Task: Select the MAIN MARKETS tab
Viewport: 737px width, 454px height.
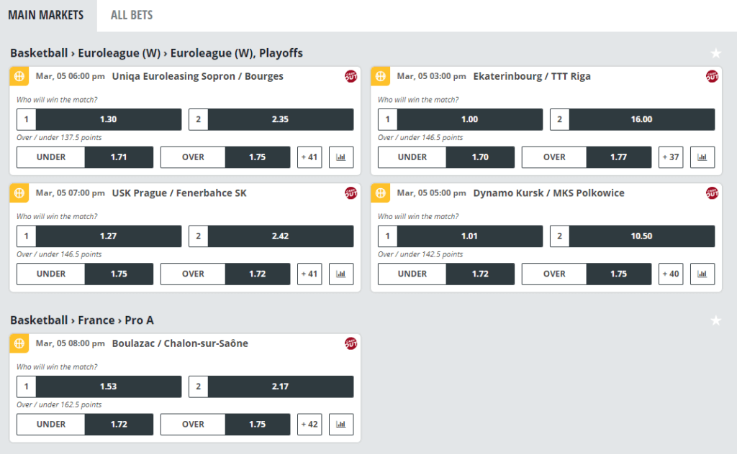Action: pos(46,15)
